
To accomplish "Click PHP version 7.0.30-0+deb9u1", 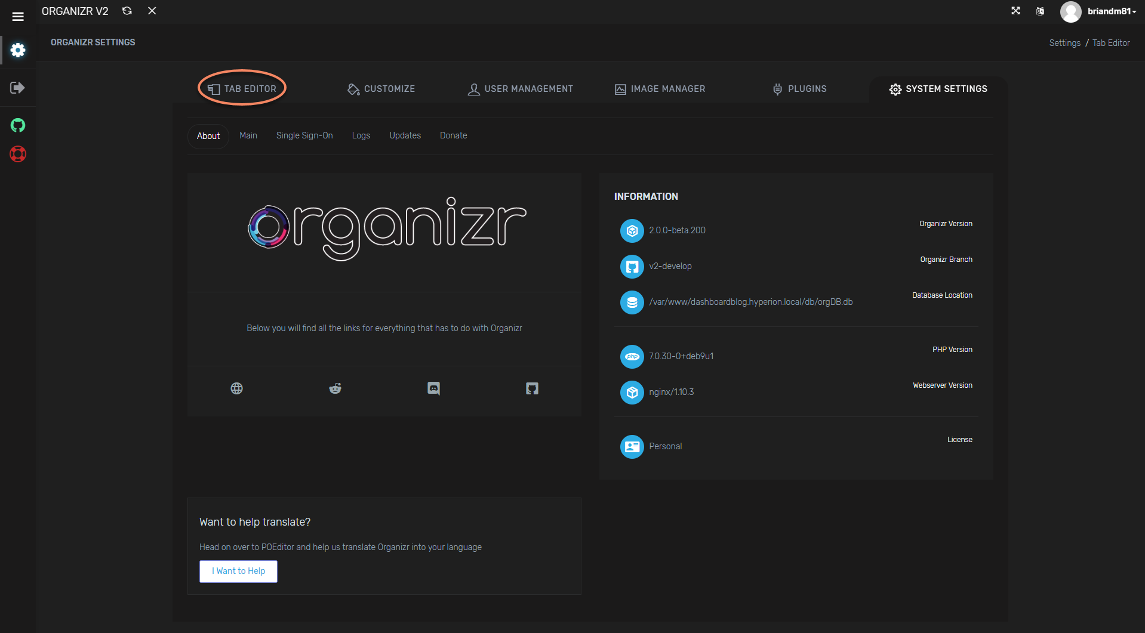I will [681, 356].
